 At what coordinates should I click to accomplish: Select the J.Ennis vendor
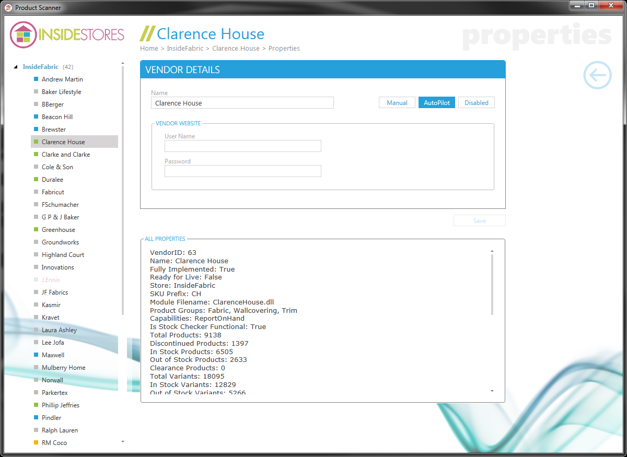click(51, 280)
